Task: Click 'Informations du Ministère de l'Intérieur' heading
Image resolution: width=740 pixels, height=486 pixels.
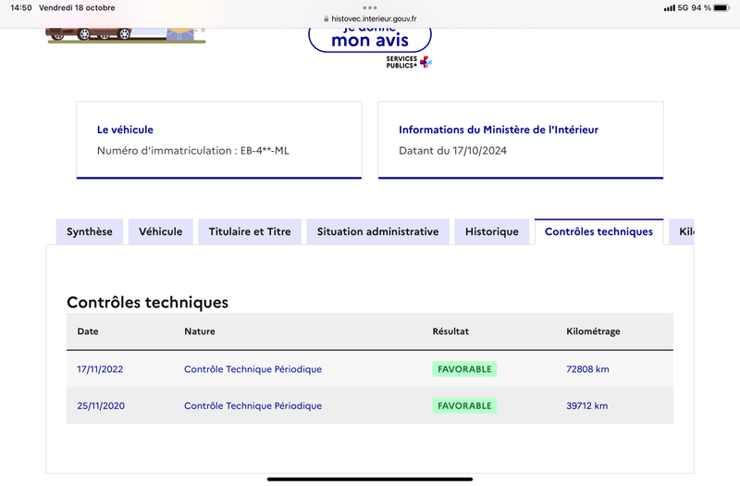Action: pyautogui.click(x=499, y=130)
